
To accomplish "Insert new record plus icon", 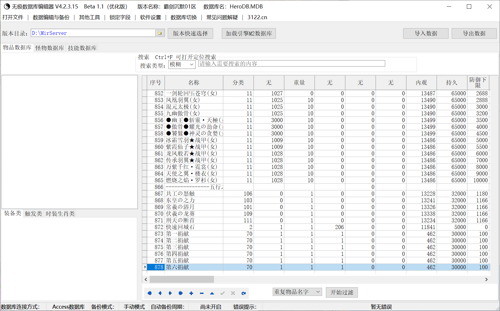I will [191, 293].
